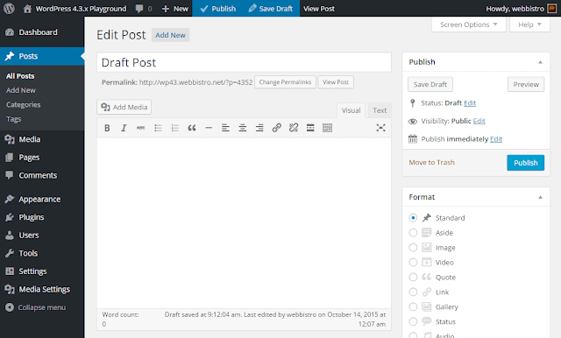Click the Add Media button
561x338 pixels.
tap(124, 107)
